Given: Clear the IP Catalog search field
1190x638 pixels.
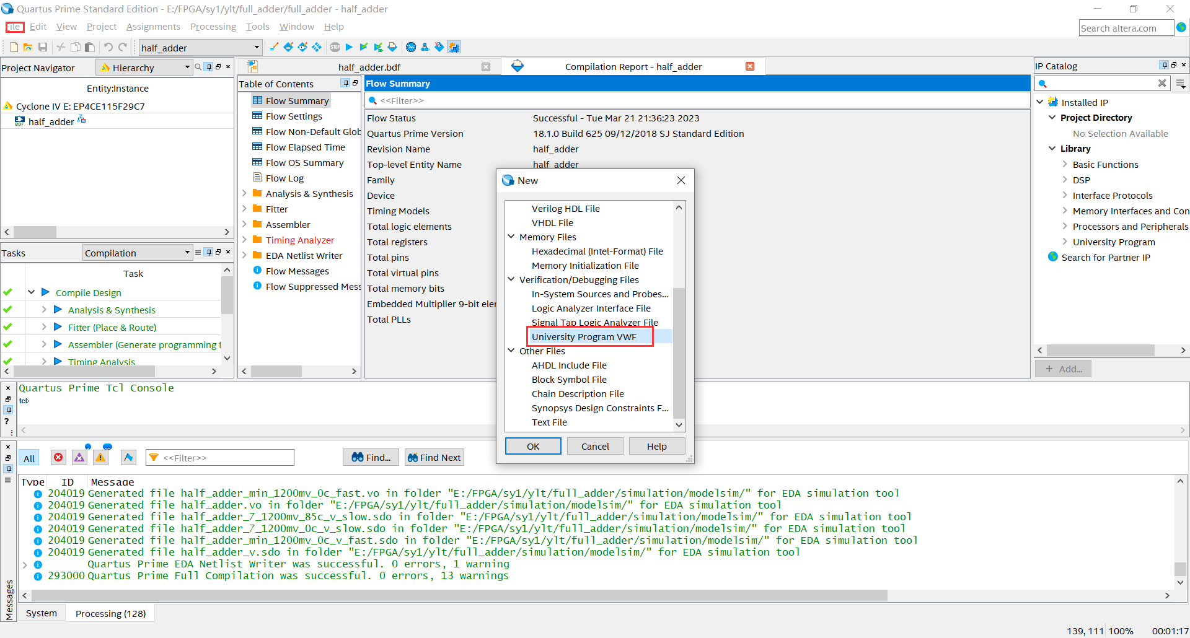Looking at the screenshot, I should click(x=1162, y=83).
